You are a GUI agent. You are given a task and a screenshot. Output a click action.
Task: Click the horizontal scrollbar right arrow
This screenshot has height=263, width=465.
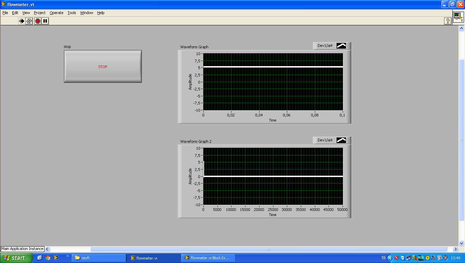(x=455, y=249)
